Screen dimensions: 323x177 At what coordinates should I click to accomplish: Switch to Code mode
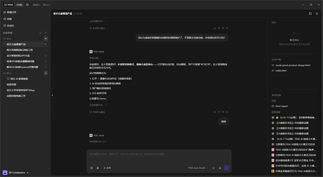19,5
